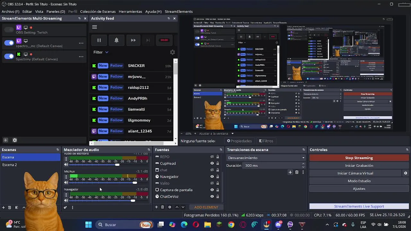This screenshot has height=231, width=411.
Task: Add a new source in Fuentes
Action: click(x=156, y=207)
